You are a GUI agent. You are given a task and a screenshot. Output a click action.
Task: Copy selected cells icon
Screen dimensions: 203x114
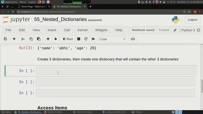[x=31, y=39]
